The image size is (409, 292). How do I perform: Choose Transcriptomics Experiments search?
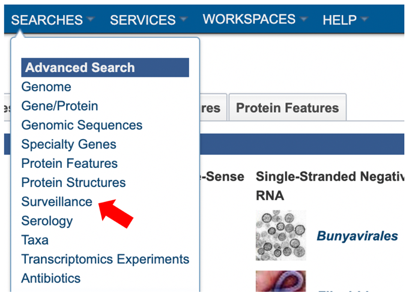pos(105,260)
